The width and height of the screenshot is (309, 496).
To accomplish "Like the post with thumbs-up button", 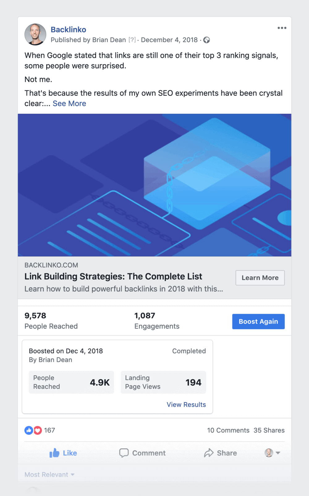I will tap(63, 453).
